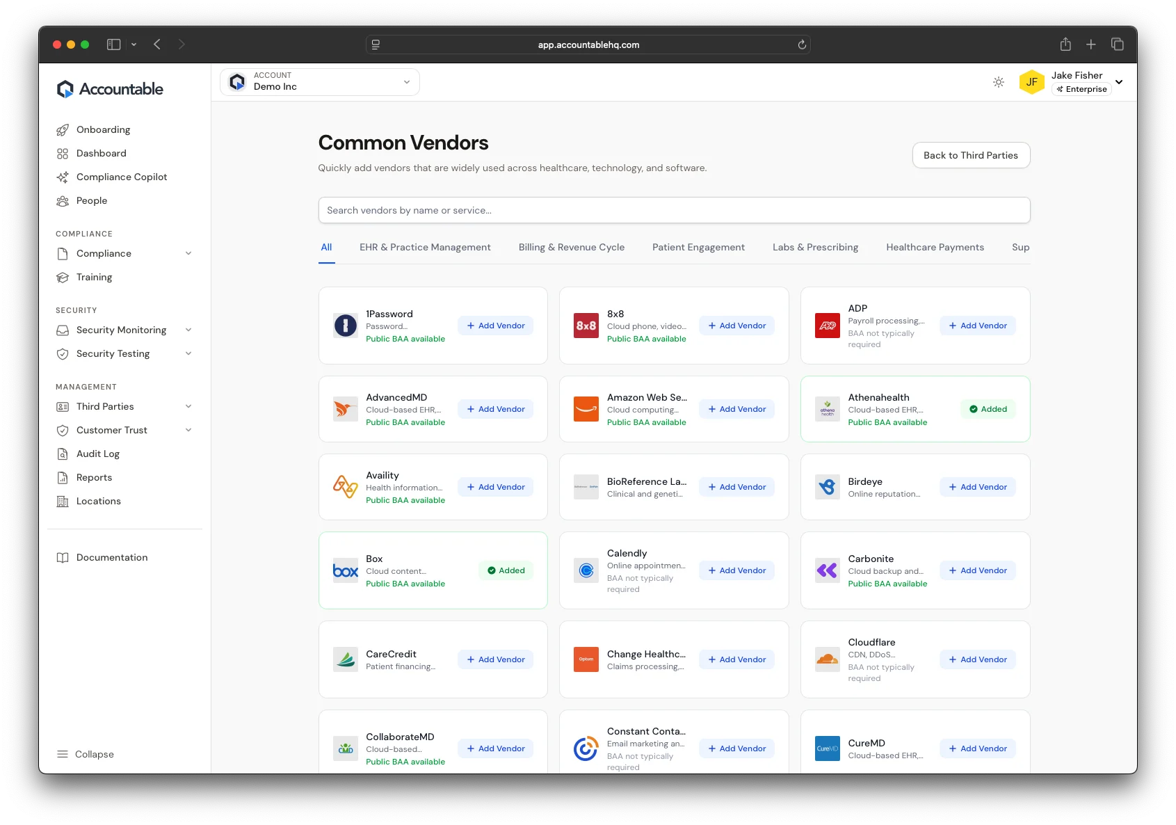Click the Documentation book icon
Viewport: 1176px width, 825px height.
click(x=63, y=558)
